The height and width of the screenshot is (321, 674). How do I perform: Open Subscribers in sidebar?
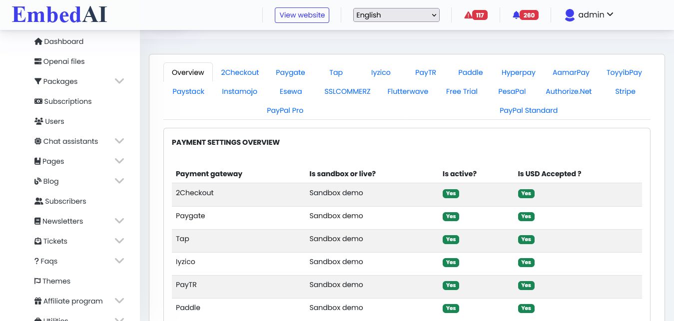65,201
